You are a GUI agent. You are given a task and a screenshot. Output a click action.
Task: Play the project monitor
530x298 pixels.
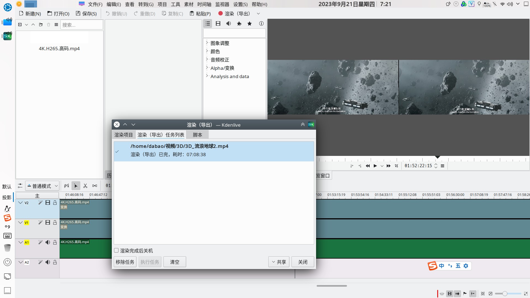coord(375,166)
